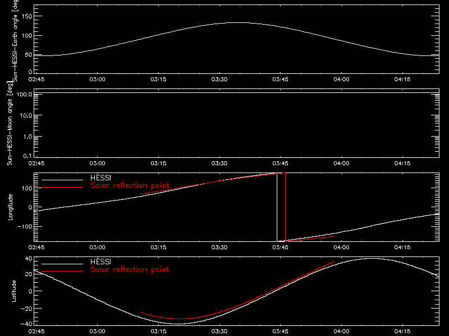Click the 40 tick label on Latitude plot

click(29, 259)
